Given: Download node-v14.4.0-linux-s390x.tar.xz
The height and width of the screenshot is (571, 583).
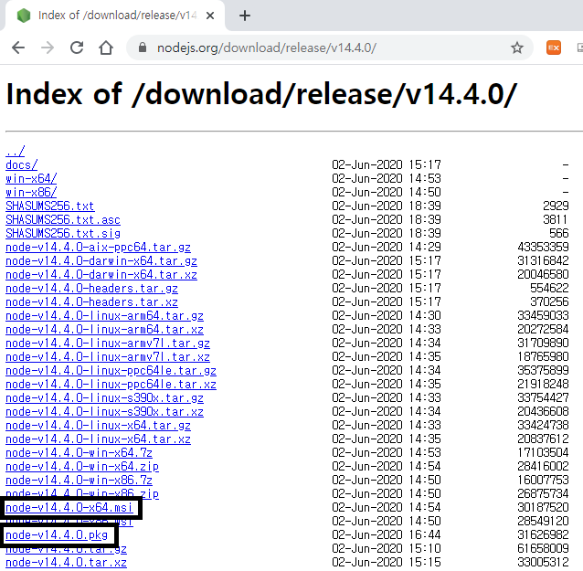Looking at the screenshot, I should 104,412.
